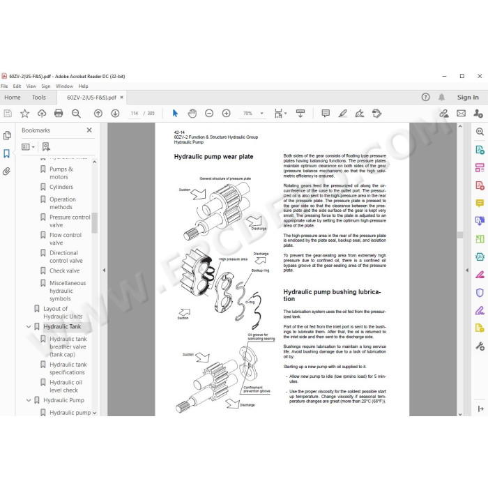Open the Sign menu
The width and height of the screenshot is (488, 488).
point(46,86)
